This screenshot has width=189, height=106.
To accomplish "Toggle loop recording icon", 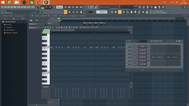I will coord(81,7).
